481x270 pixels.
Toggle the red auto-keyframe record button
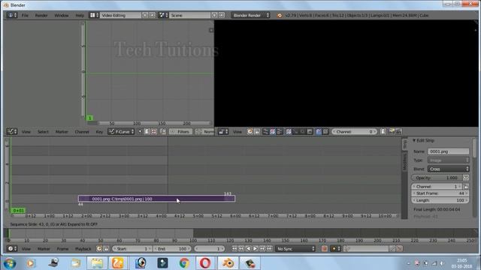pos(324,249)
